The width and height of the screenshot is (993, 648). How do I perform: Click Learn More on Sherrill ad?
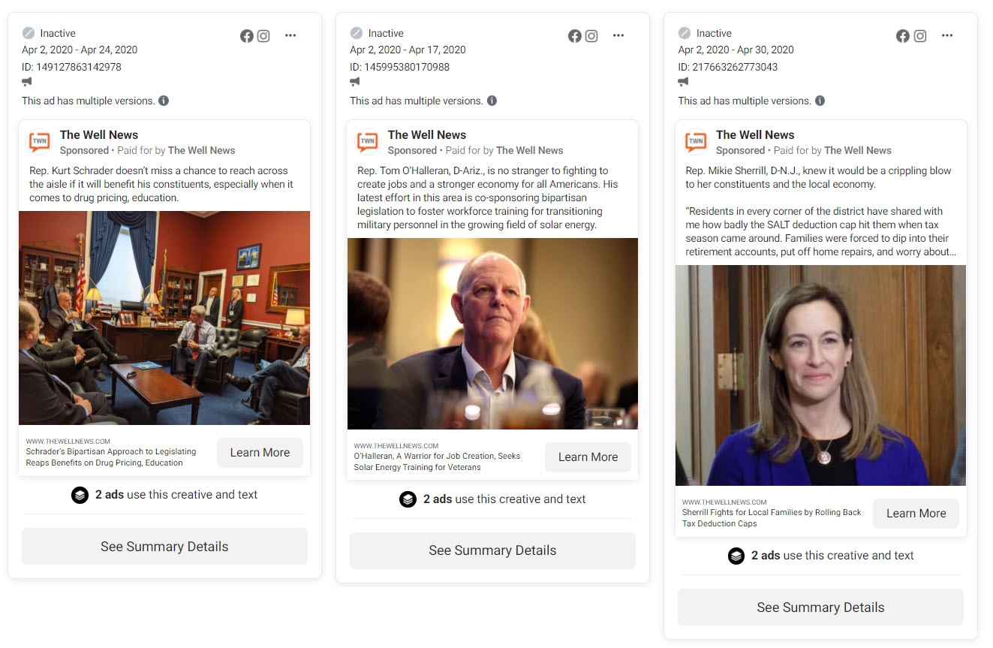point(916,514)
